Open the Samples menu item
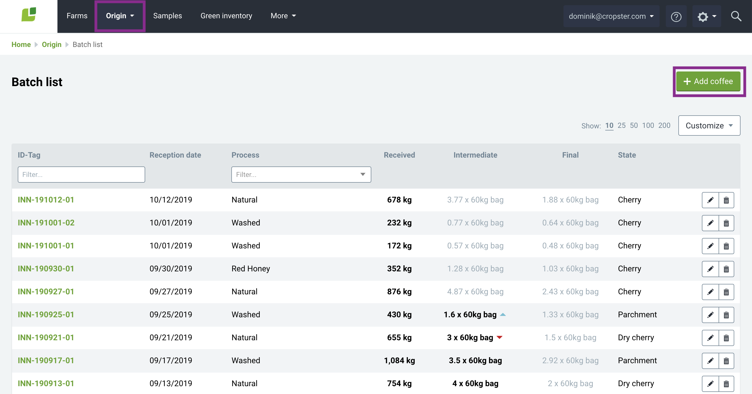The height and width of the screenshot is (394, 752). 168,16
